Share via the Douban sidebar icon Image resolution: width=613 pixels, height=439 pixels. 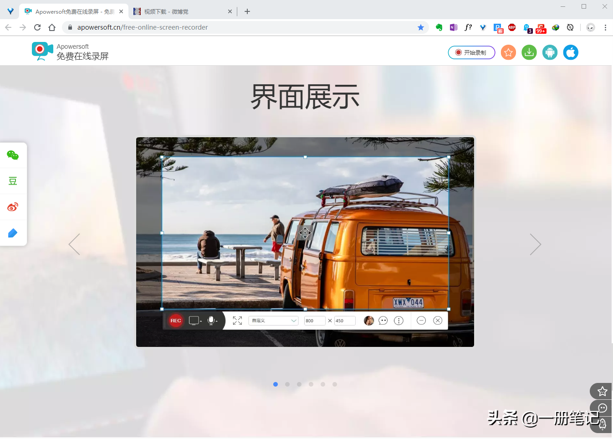(13, 181)
